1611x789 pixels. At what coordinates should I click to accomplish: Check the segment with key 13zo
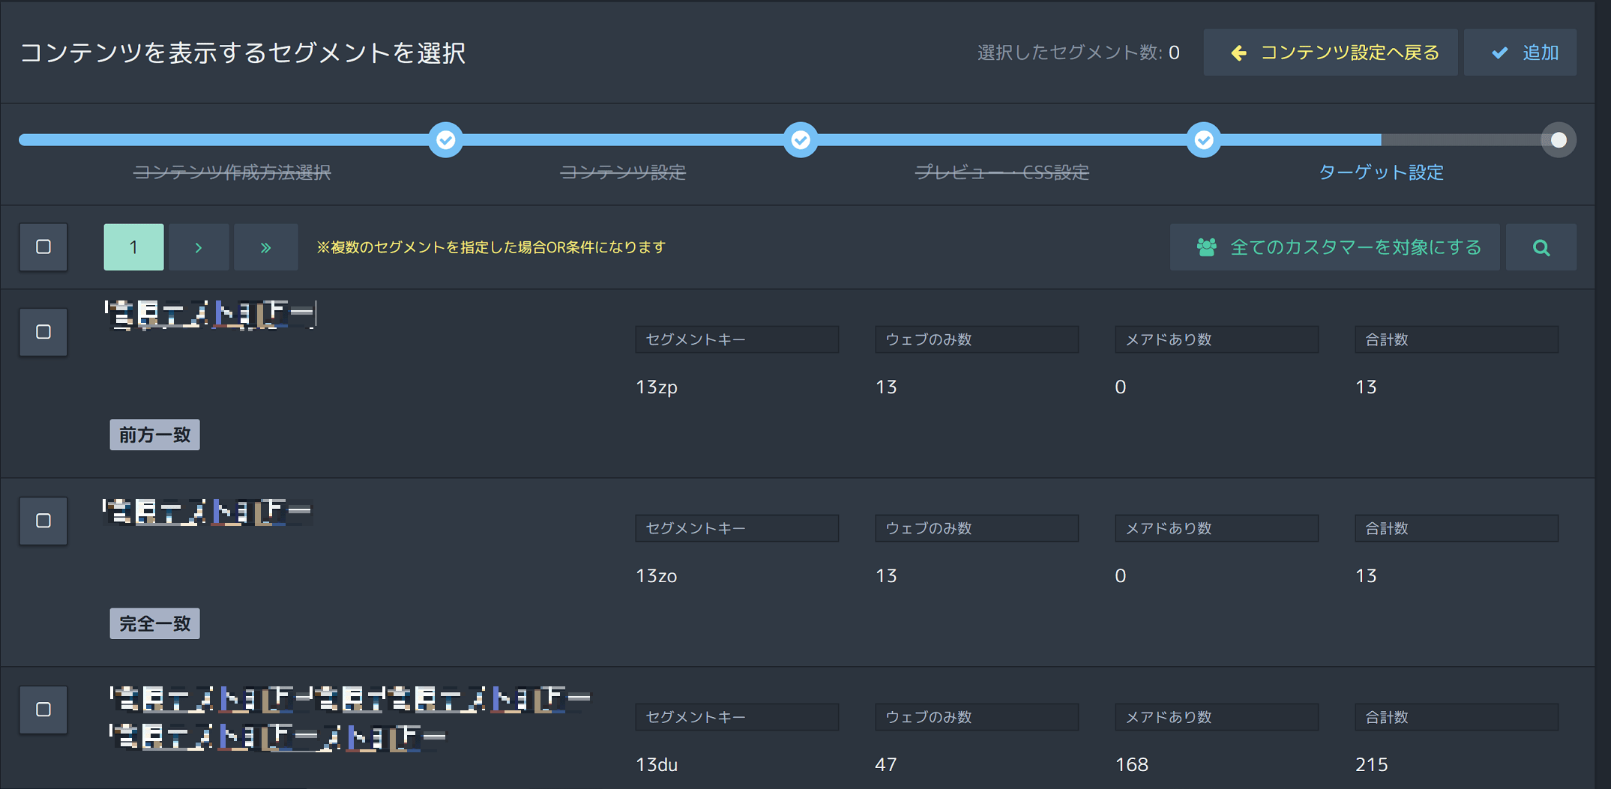click(x=43, y=520)
